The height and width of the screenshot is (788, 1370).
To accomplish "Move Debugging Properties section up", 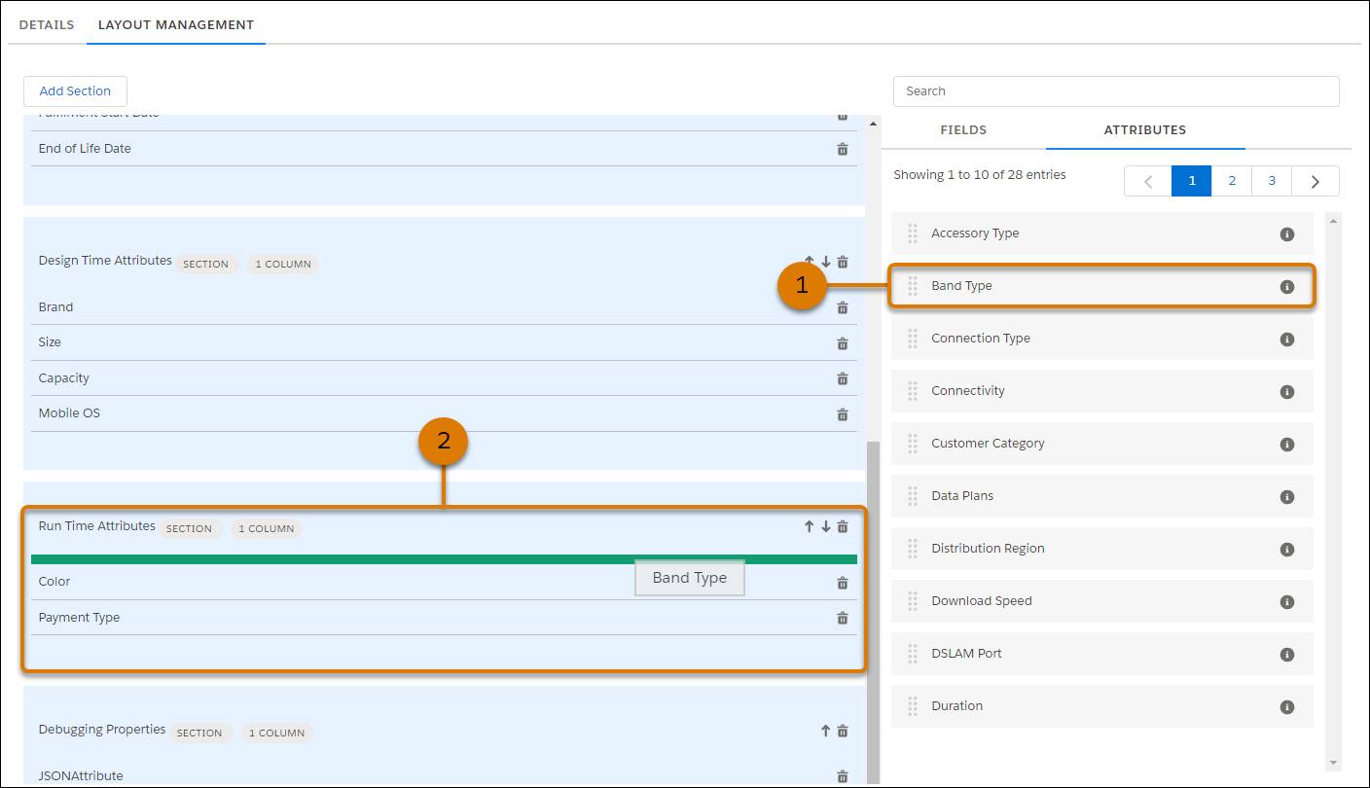I will pyautogui.click(x=826, y=731).
